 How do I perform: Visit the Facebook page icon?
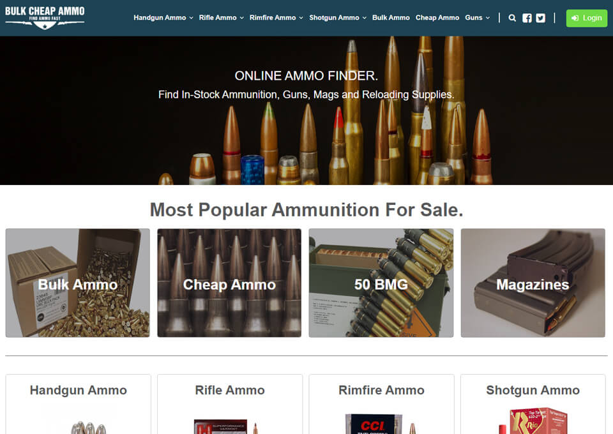coord(526,18)
